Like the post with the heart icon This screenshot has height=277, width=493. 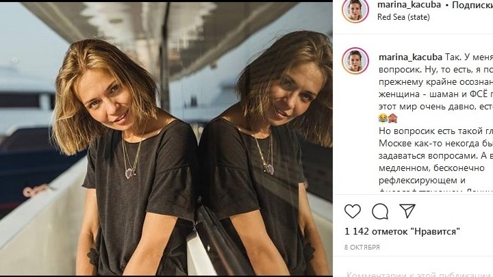pyautogui.click(x=353, y=211)
